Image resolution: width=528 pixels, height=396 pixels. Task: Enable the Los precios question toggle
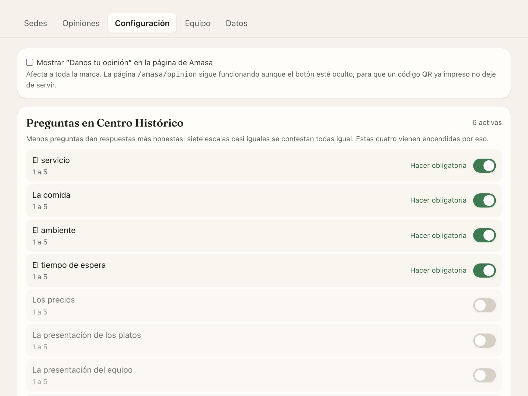click(484, 305)
